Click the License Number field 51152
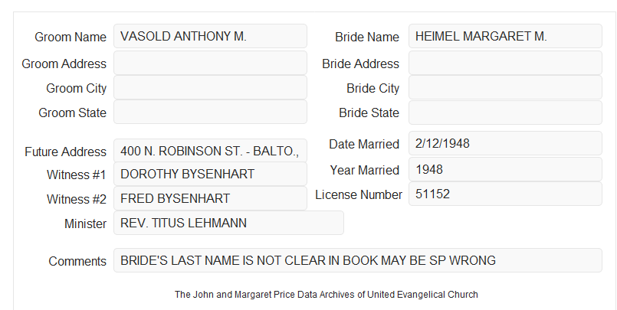This screenshot has height=310, width=617. (505, 194)
